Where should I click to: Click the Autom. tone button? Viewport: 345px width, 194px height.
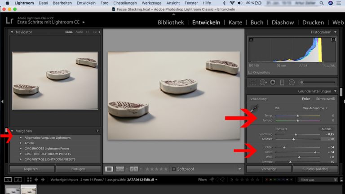[x=325, y=129]
